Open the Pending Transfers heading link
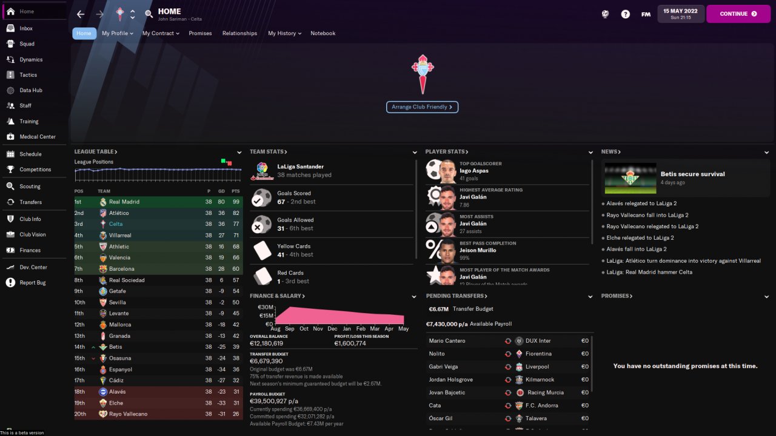The width and height of the screenshot is (776, 436). tap(457, 296)
